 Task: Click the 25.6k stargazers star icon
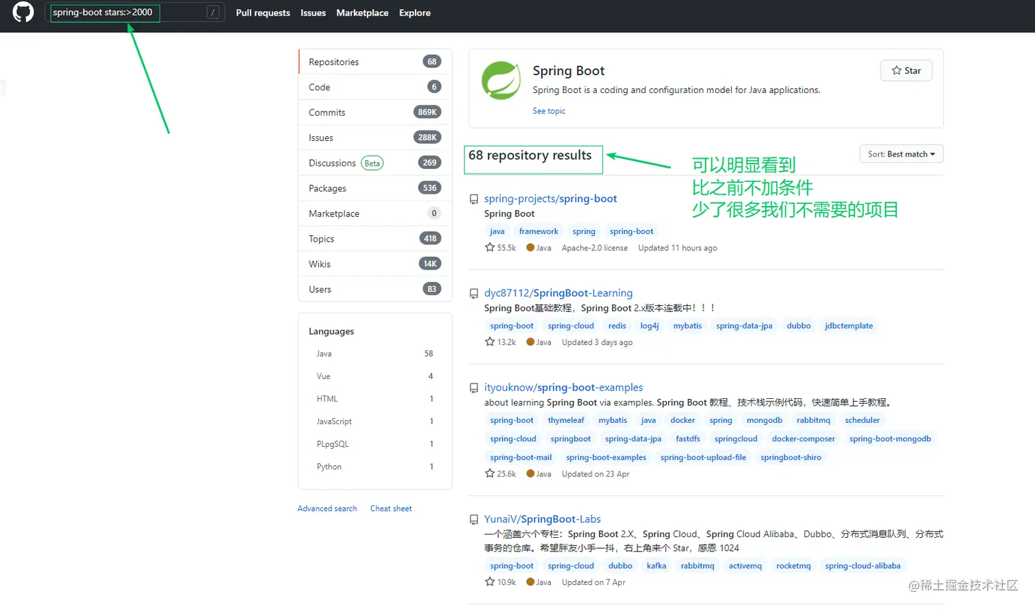[x=489, y=474]
